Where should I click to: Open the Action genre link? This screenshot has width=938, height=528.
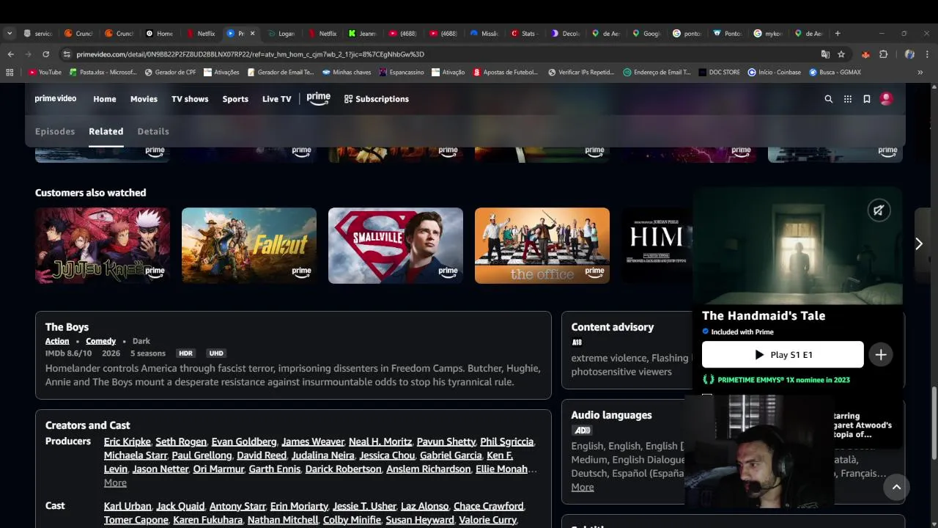(57, 341)
